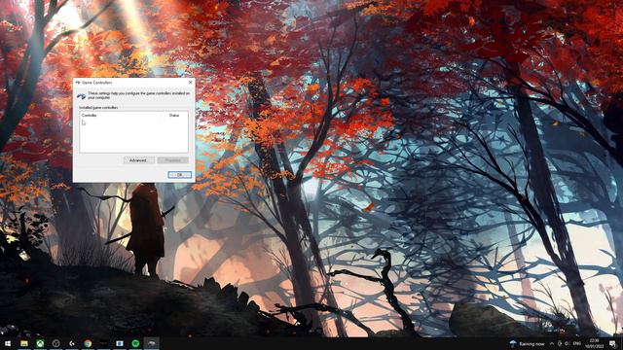This screenshot has height=350, width=623.
Task: Open the Xbox app on the taskbar
Action: (40, 343)
